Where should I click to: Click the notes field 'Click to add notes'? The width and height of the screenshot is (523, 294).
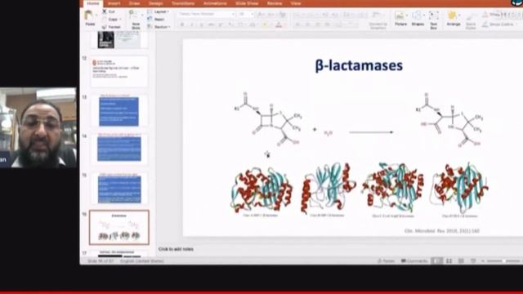point(176,249)
